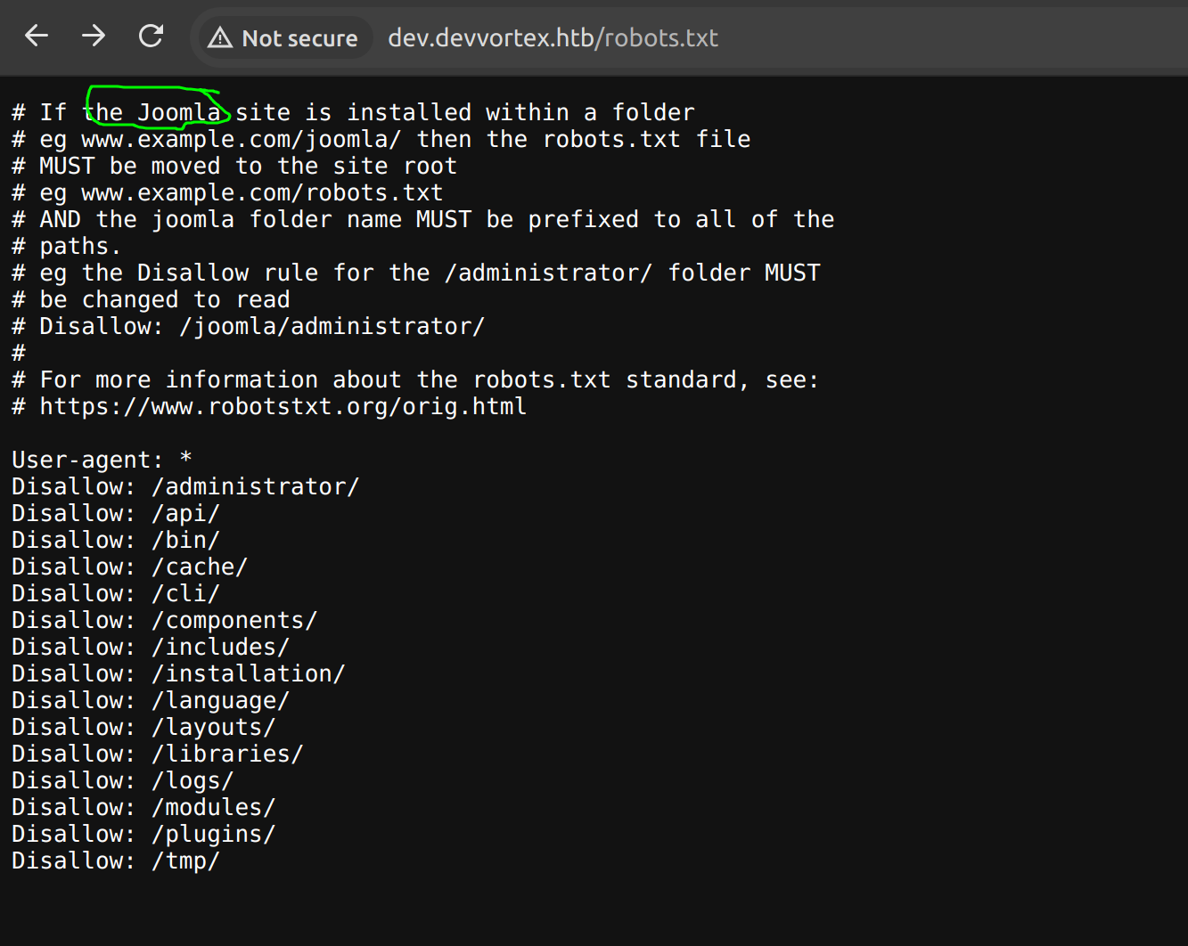
Task: Click the Disallow /cache/ line
Action: point(129,567)
